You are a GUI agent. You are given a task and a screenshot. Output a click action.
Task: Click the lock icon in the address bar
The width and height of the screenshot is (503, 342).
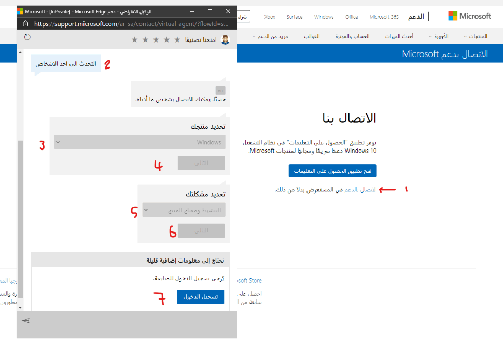25,24
